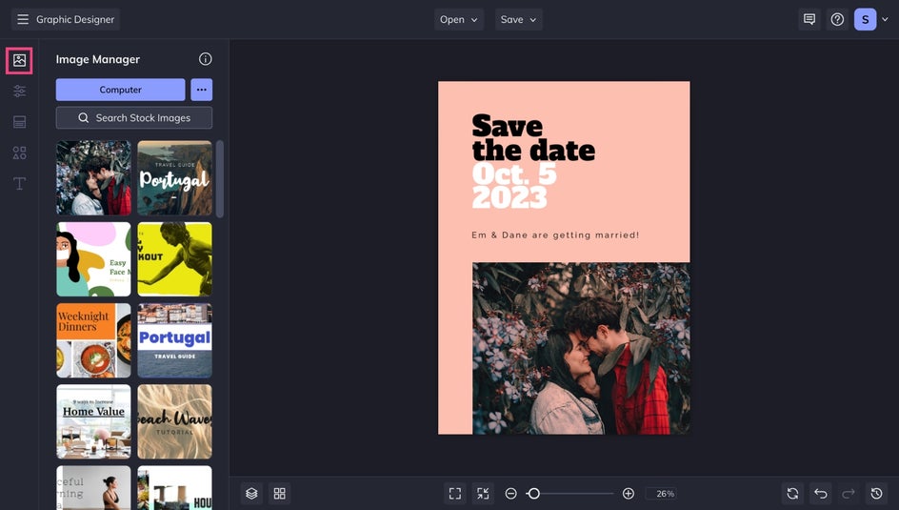899x510 pixels.
Task: Select the Easy Face Mask thumbnail
Action: point(93,259)
